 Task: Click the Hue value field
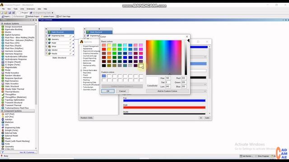[x=168, y=78]
